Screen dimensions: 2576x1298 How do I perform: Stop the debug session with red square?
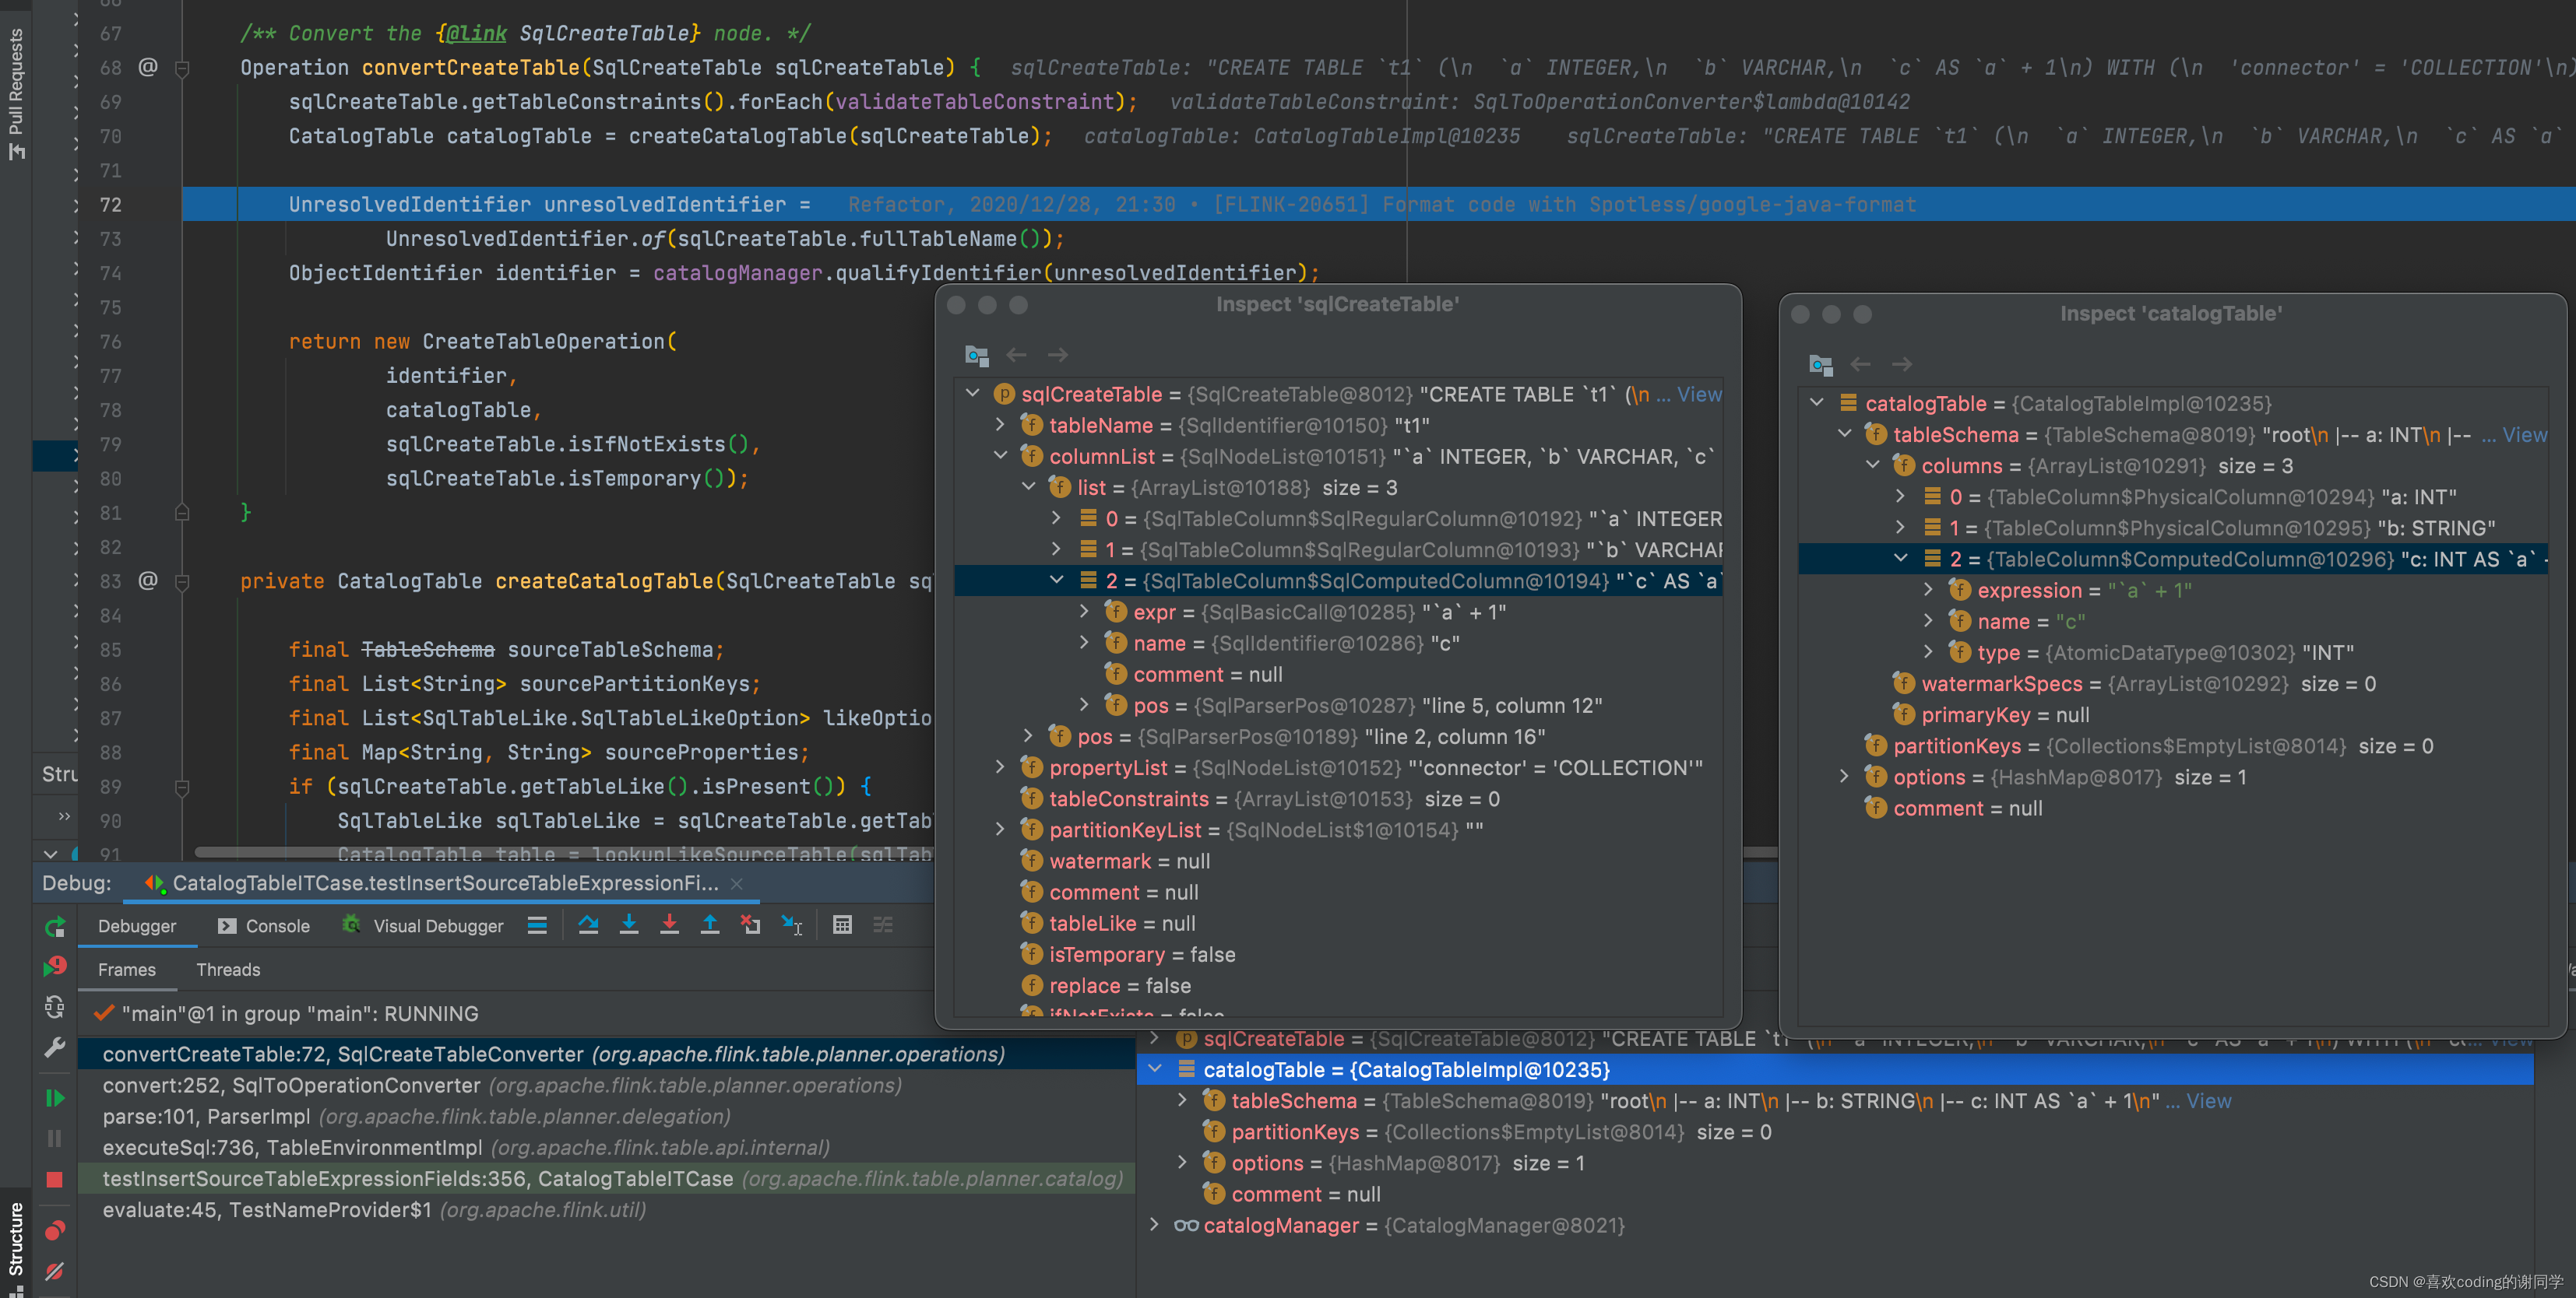(x=55, y=1179)
